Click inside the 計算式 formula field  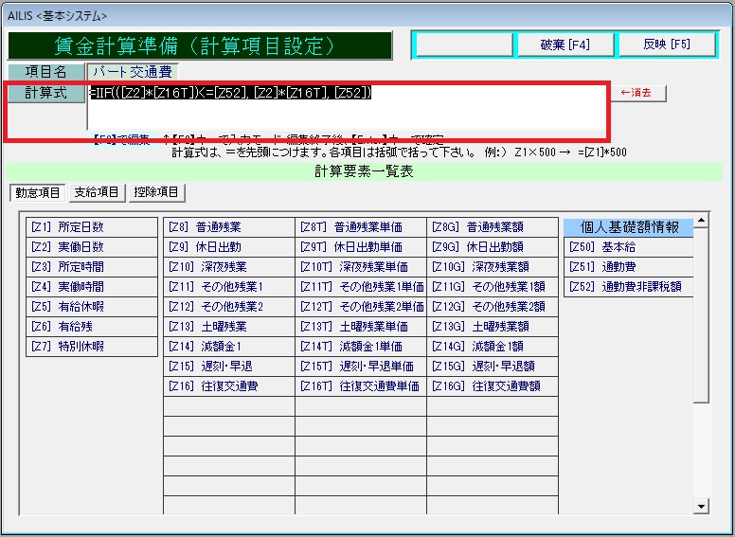coord(346,111)
